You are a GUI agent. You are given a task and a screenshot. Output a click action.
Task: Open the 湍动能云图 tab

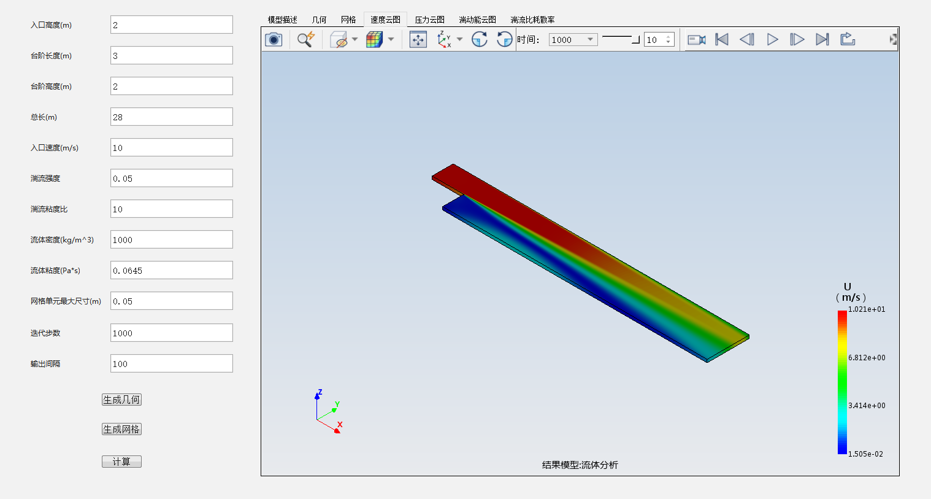click(x=477, y=20)
